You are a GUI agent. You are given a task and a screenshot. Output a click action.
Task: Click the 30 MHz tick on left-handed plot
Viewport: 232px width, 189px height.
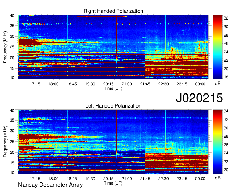[12, 131]
